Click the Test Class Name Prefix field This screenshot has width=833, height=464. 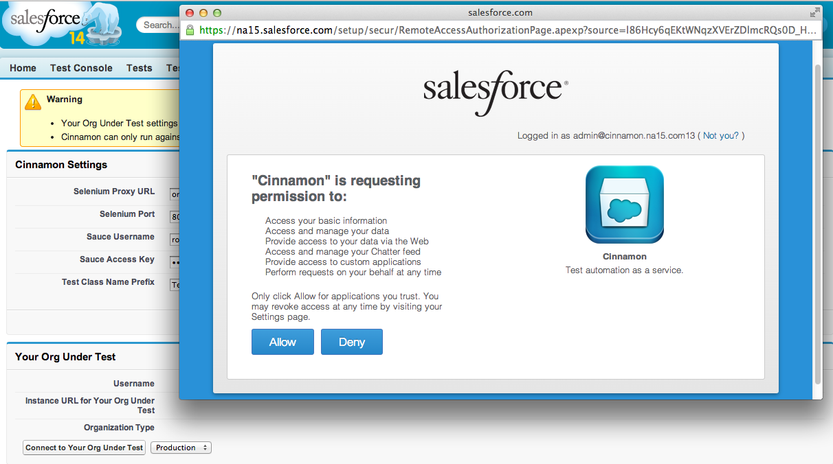(x=174, y=285)
